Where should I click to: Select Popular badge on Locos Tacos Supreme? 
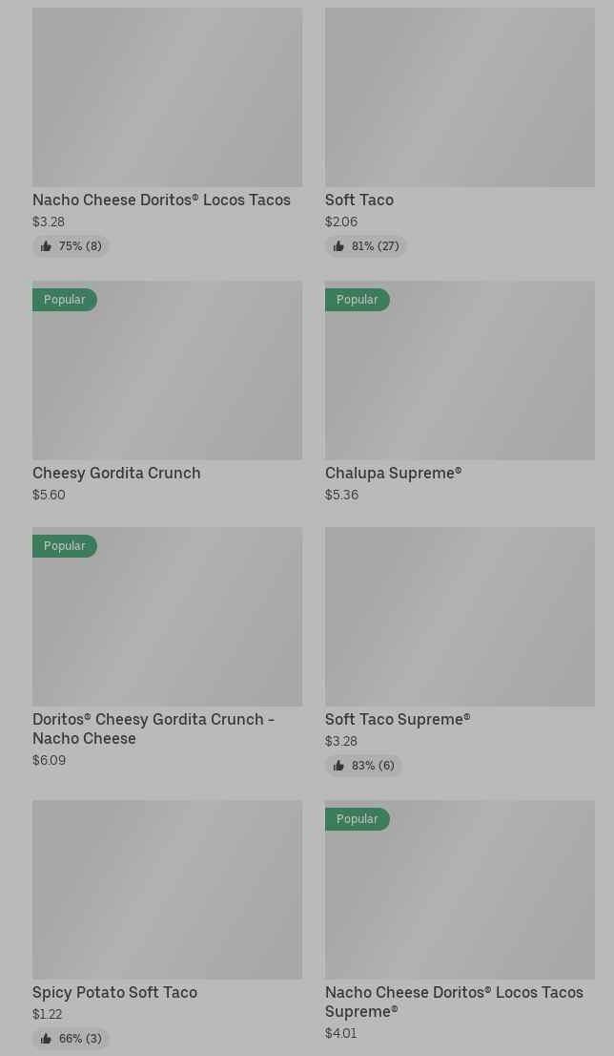358,819
